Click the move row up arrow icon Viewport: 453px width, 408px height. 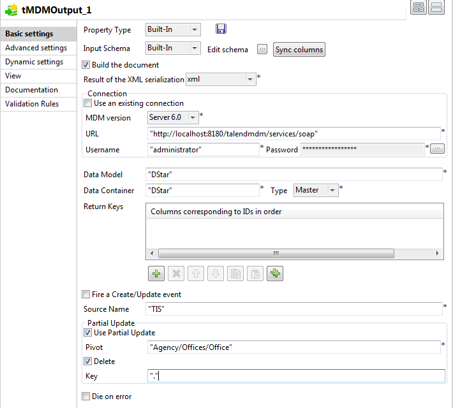(x=197, y=273)
